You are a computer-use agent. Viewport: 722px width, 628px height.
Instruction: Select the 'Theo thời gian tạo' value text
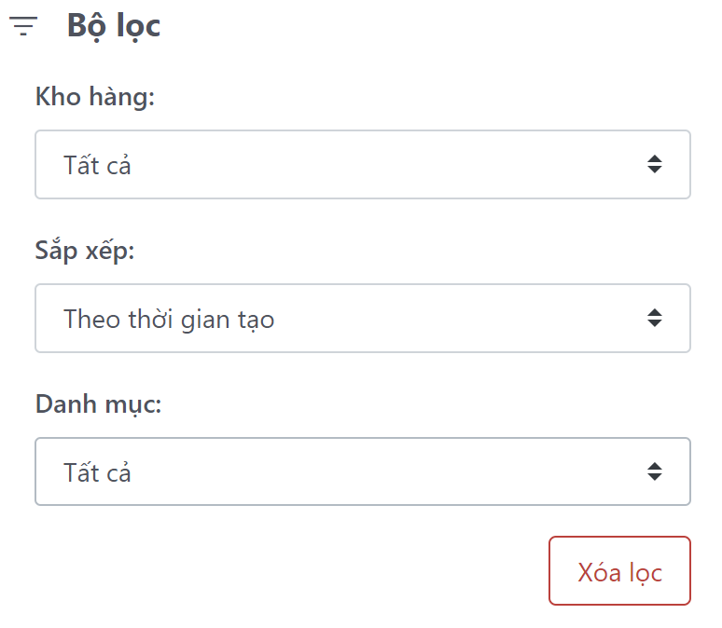(x=169, y=320)
